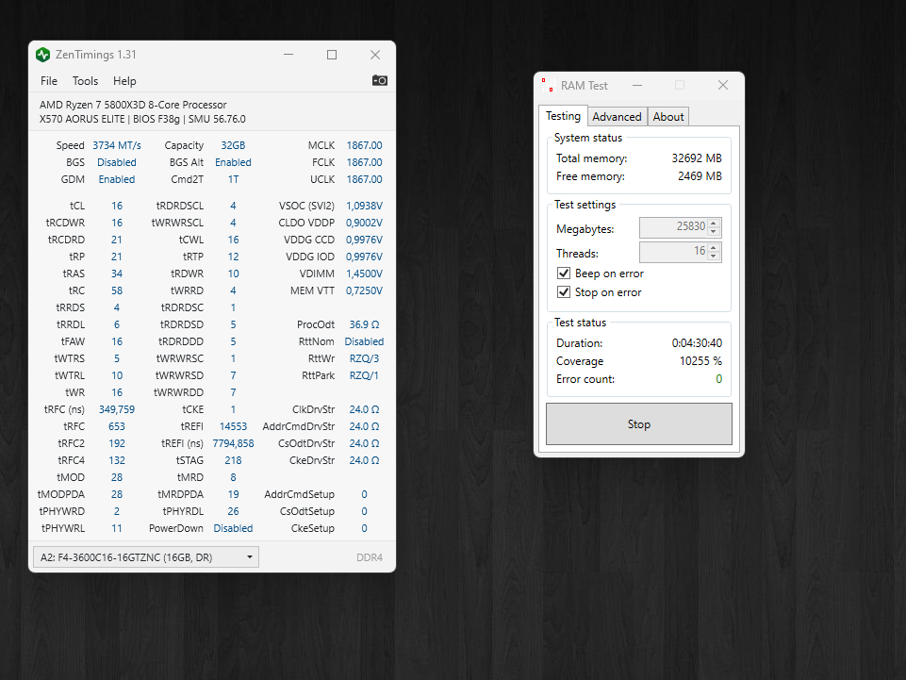Click the VSOC (SVI2) value 1,0938V
This screenshot has height=680, width=906.
pos(364,206)
